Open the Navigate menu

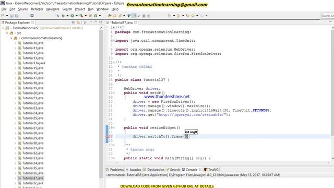click(x=53, y=9)
